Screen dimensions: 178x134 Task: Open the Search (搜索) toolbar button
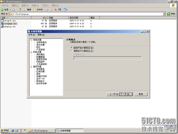tap(27, 10)
